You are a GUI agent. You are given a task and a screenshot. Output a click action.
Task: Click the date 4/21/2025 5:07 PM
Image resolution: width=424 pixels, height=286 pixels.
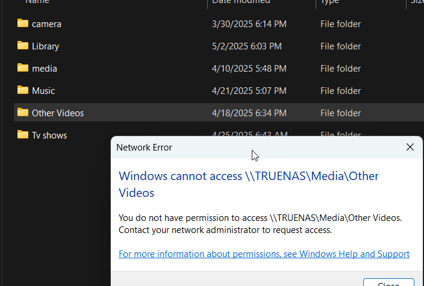pos(249,90)
